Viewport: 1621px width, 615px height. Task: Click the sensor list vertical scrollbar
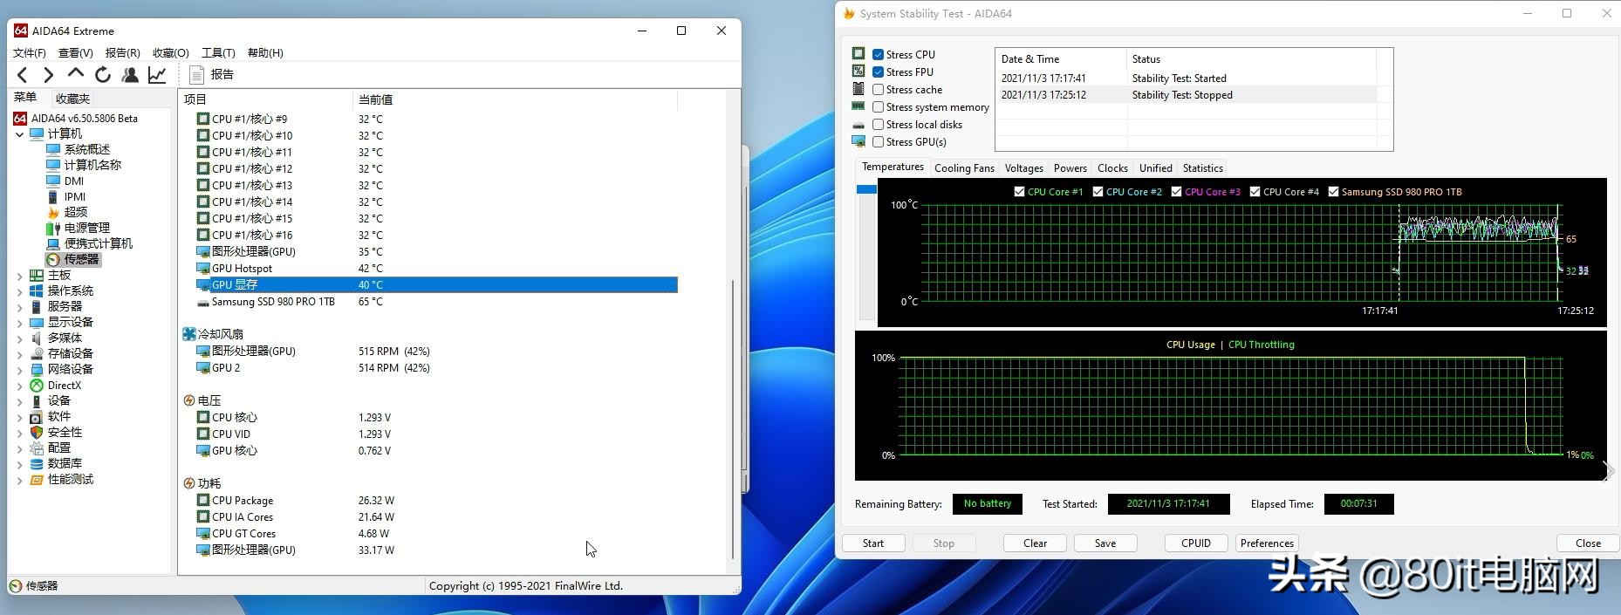(x=733, y=419)
